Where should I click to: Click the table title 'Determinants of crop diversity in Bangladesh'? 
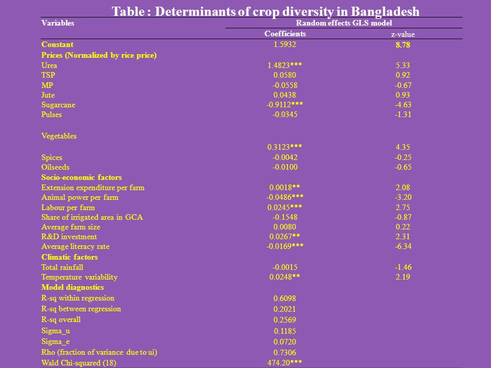tap(287, 12)
